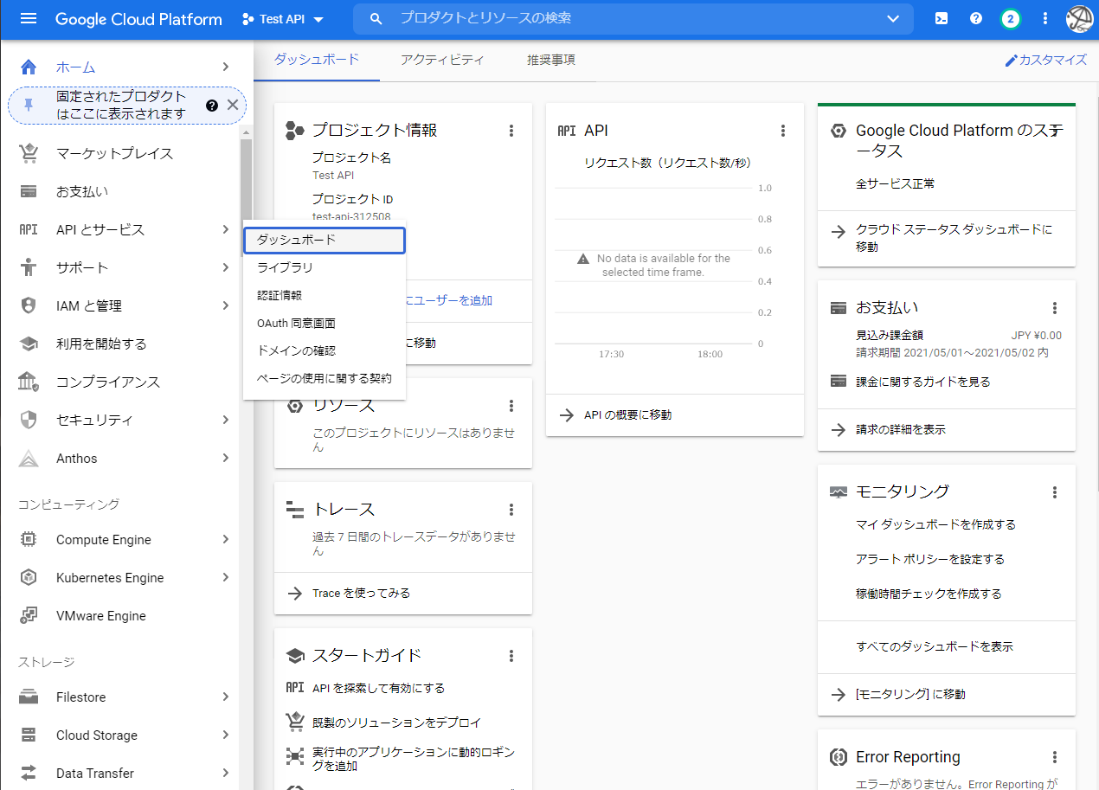Select ダッシュボード in the API submenu
Image resolution: width=1099 pixels, height=790 pixels.
(325, 240)
